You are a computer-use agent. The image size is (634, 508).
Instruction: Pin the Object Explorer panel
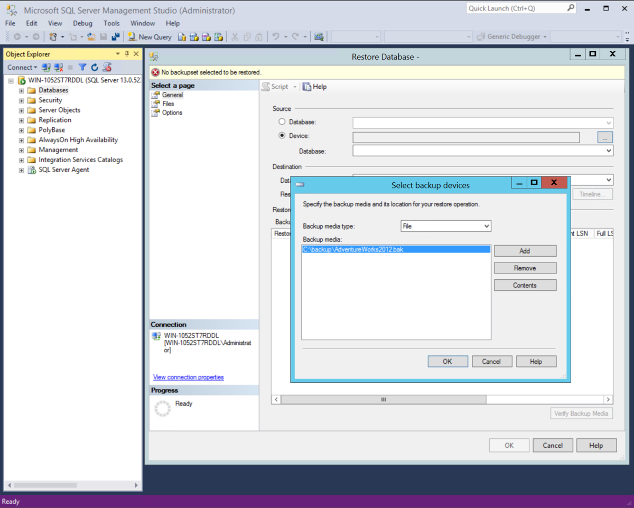[127, 54]
